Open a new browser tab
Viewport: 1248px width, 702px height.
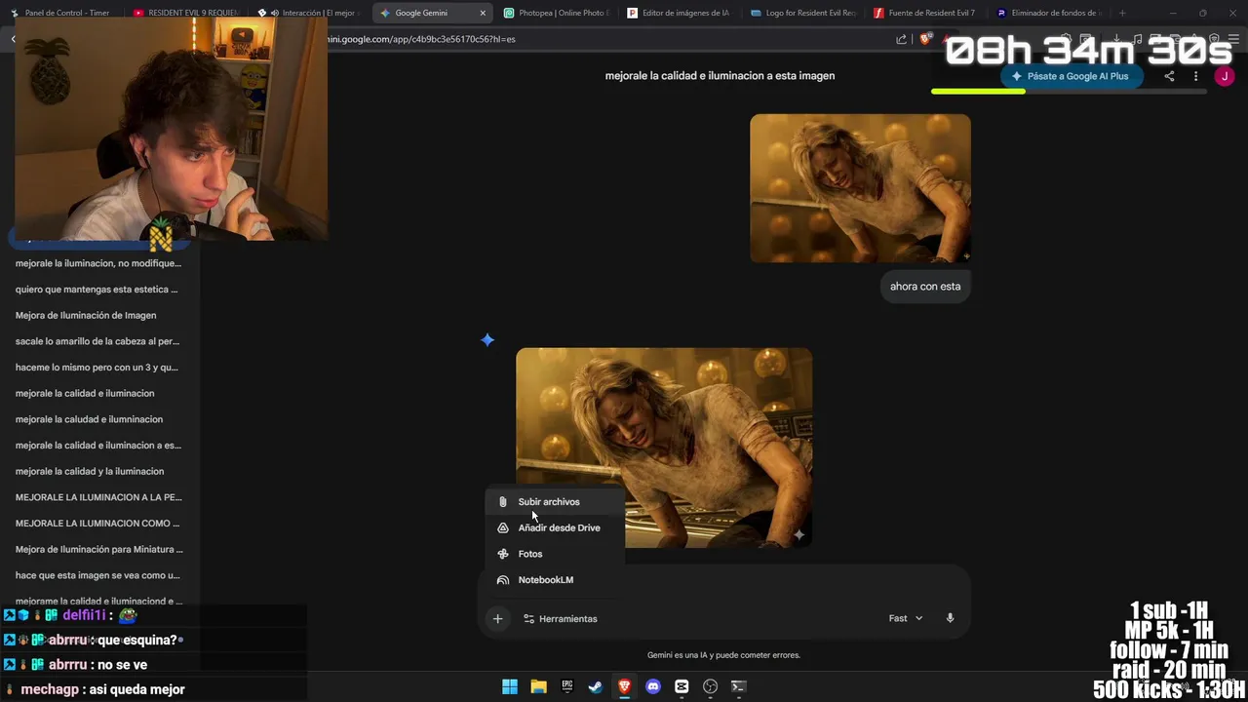click(x=1122, y=13)
